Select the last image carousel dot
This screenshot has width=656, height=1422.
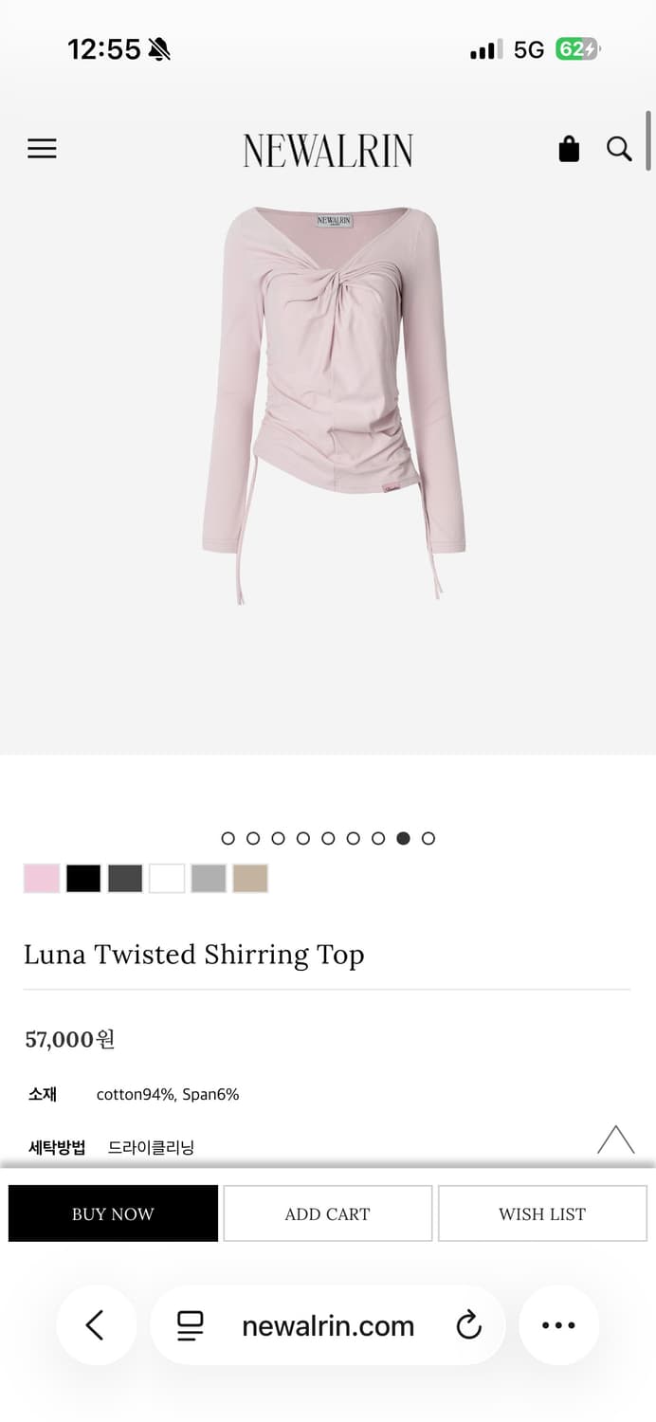428,838
